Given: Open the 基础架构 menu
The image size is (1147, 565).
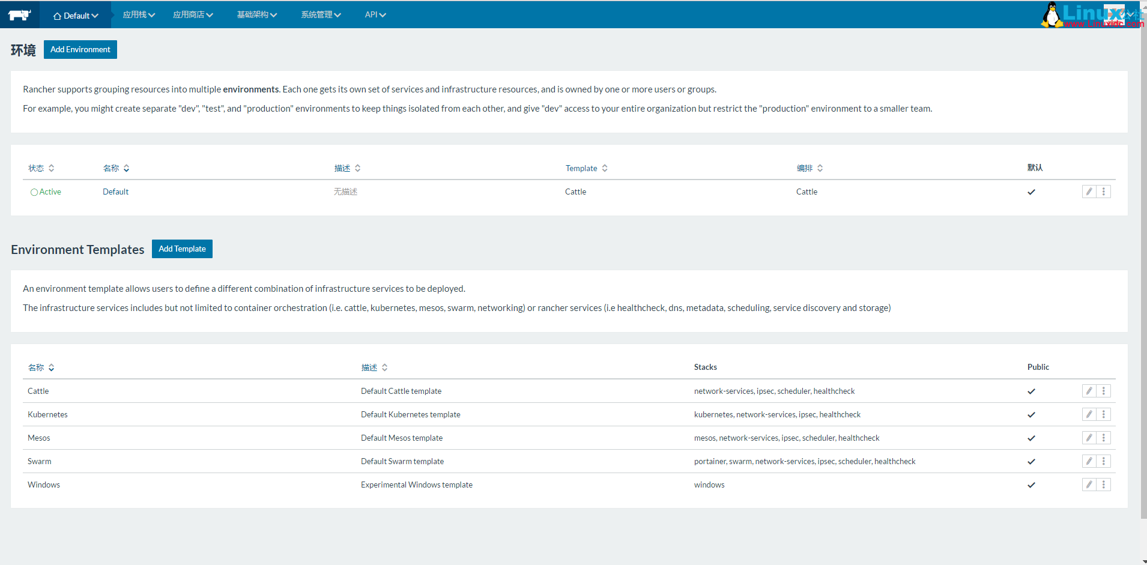Looking at the screenshot, I should (x=256, y=15).
